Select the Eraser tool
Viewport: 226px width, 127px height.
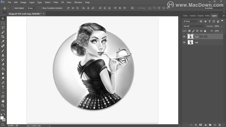pyautogui.click(x=3, y=64)
